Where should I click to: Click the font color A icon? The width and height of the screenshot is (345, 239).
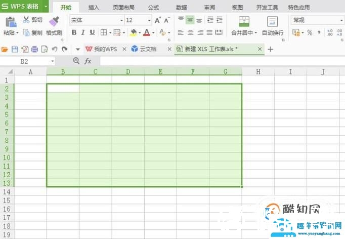click(147, 32)
